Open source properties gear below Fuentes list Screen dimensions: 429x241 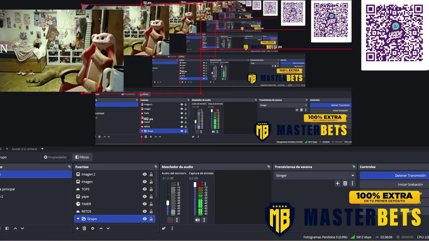coord(93,228)
